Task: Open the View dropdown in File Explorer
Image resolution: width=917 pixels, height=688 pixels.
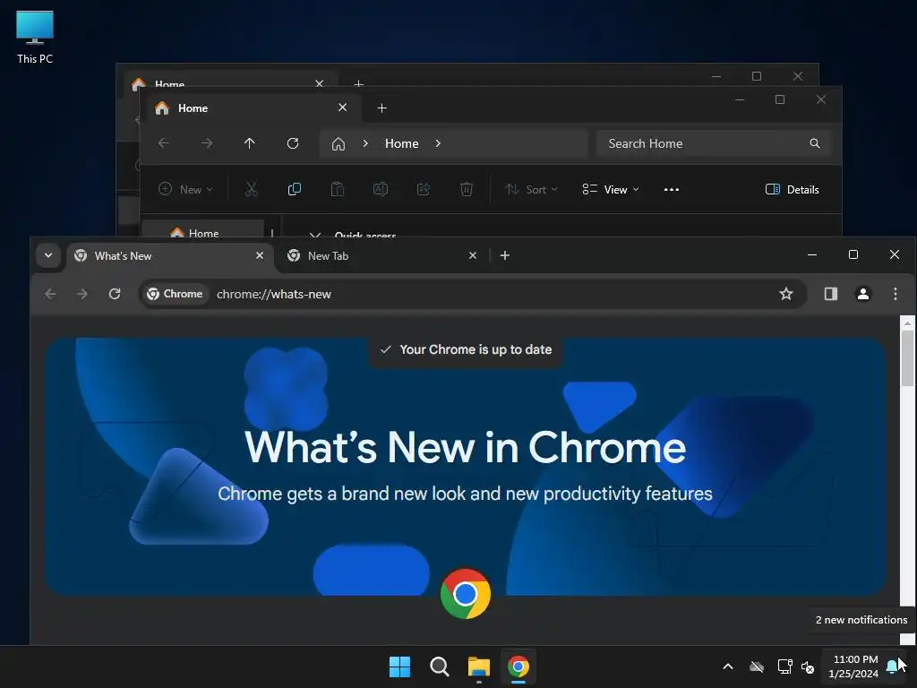Action: 611,189
